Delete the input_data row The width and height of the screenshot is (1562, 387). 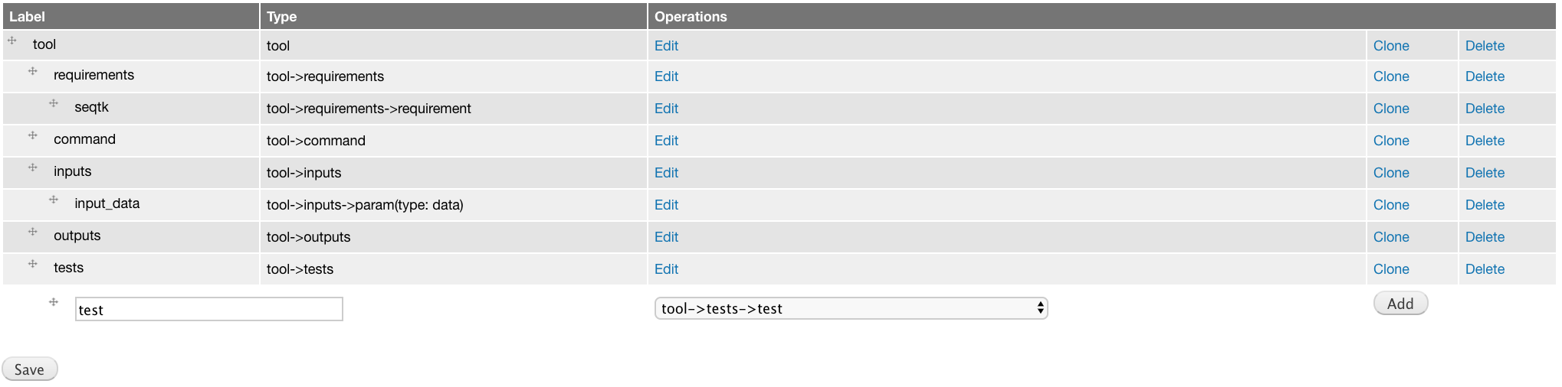[1485, 205]
